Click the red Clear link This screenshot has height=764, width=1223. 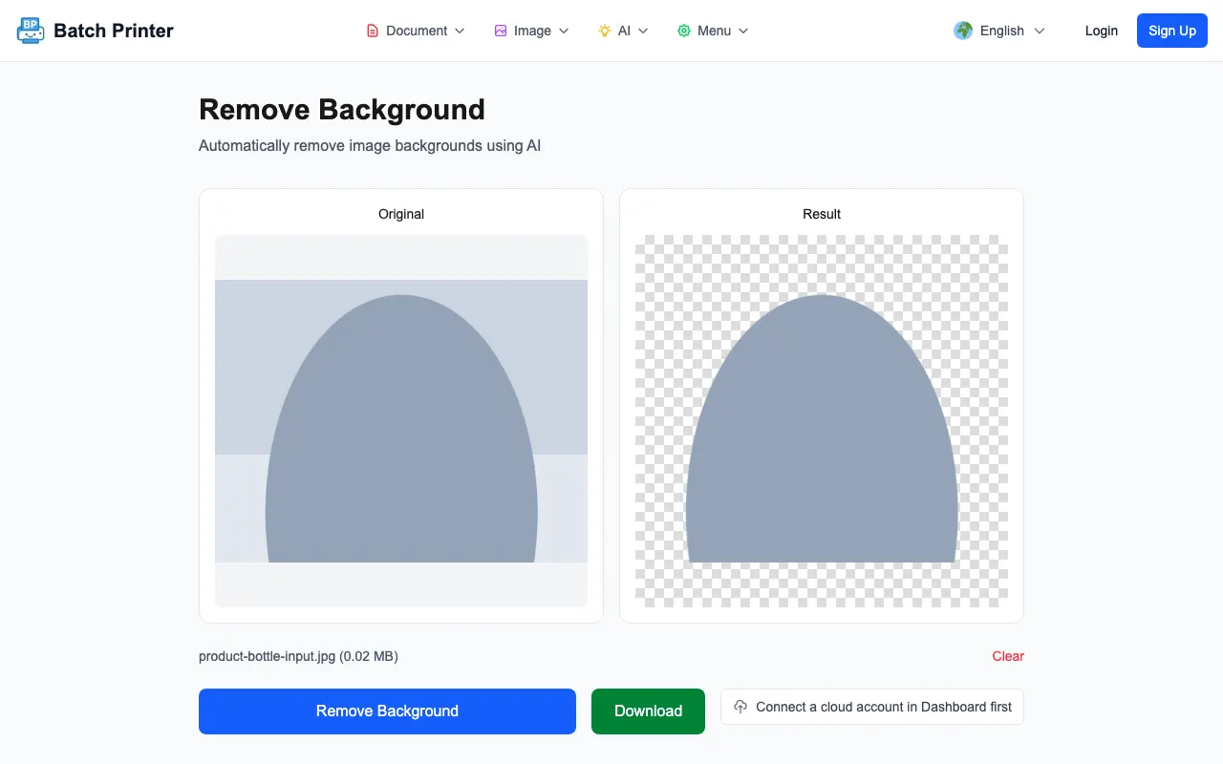[1008, 656]
